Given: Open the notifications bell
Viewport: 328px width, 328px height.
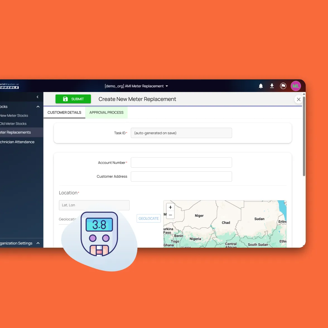Looking at the screenshot, I should pyautogui.click(x=261, y=86).
